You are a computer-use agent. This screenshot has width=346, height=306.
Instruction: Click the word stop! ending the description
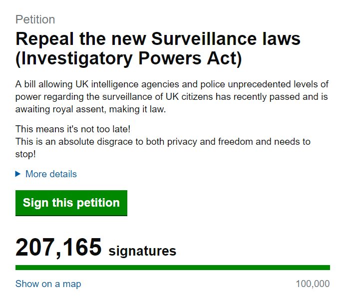25,154
